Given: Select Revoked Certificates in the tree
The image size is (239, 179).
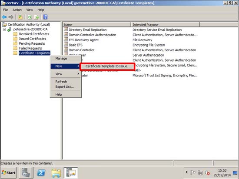Looking at the screenshot, I should point(34,34).
